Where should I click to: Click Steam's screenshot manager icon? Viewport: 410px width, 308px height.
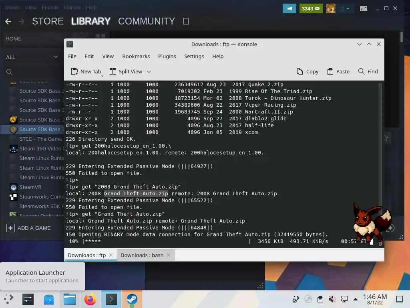(364, 9)
